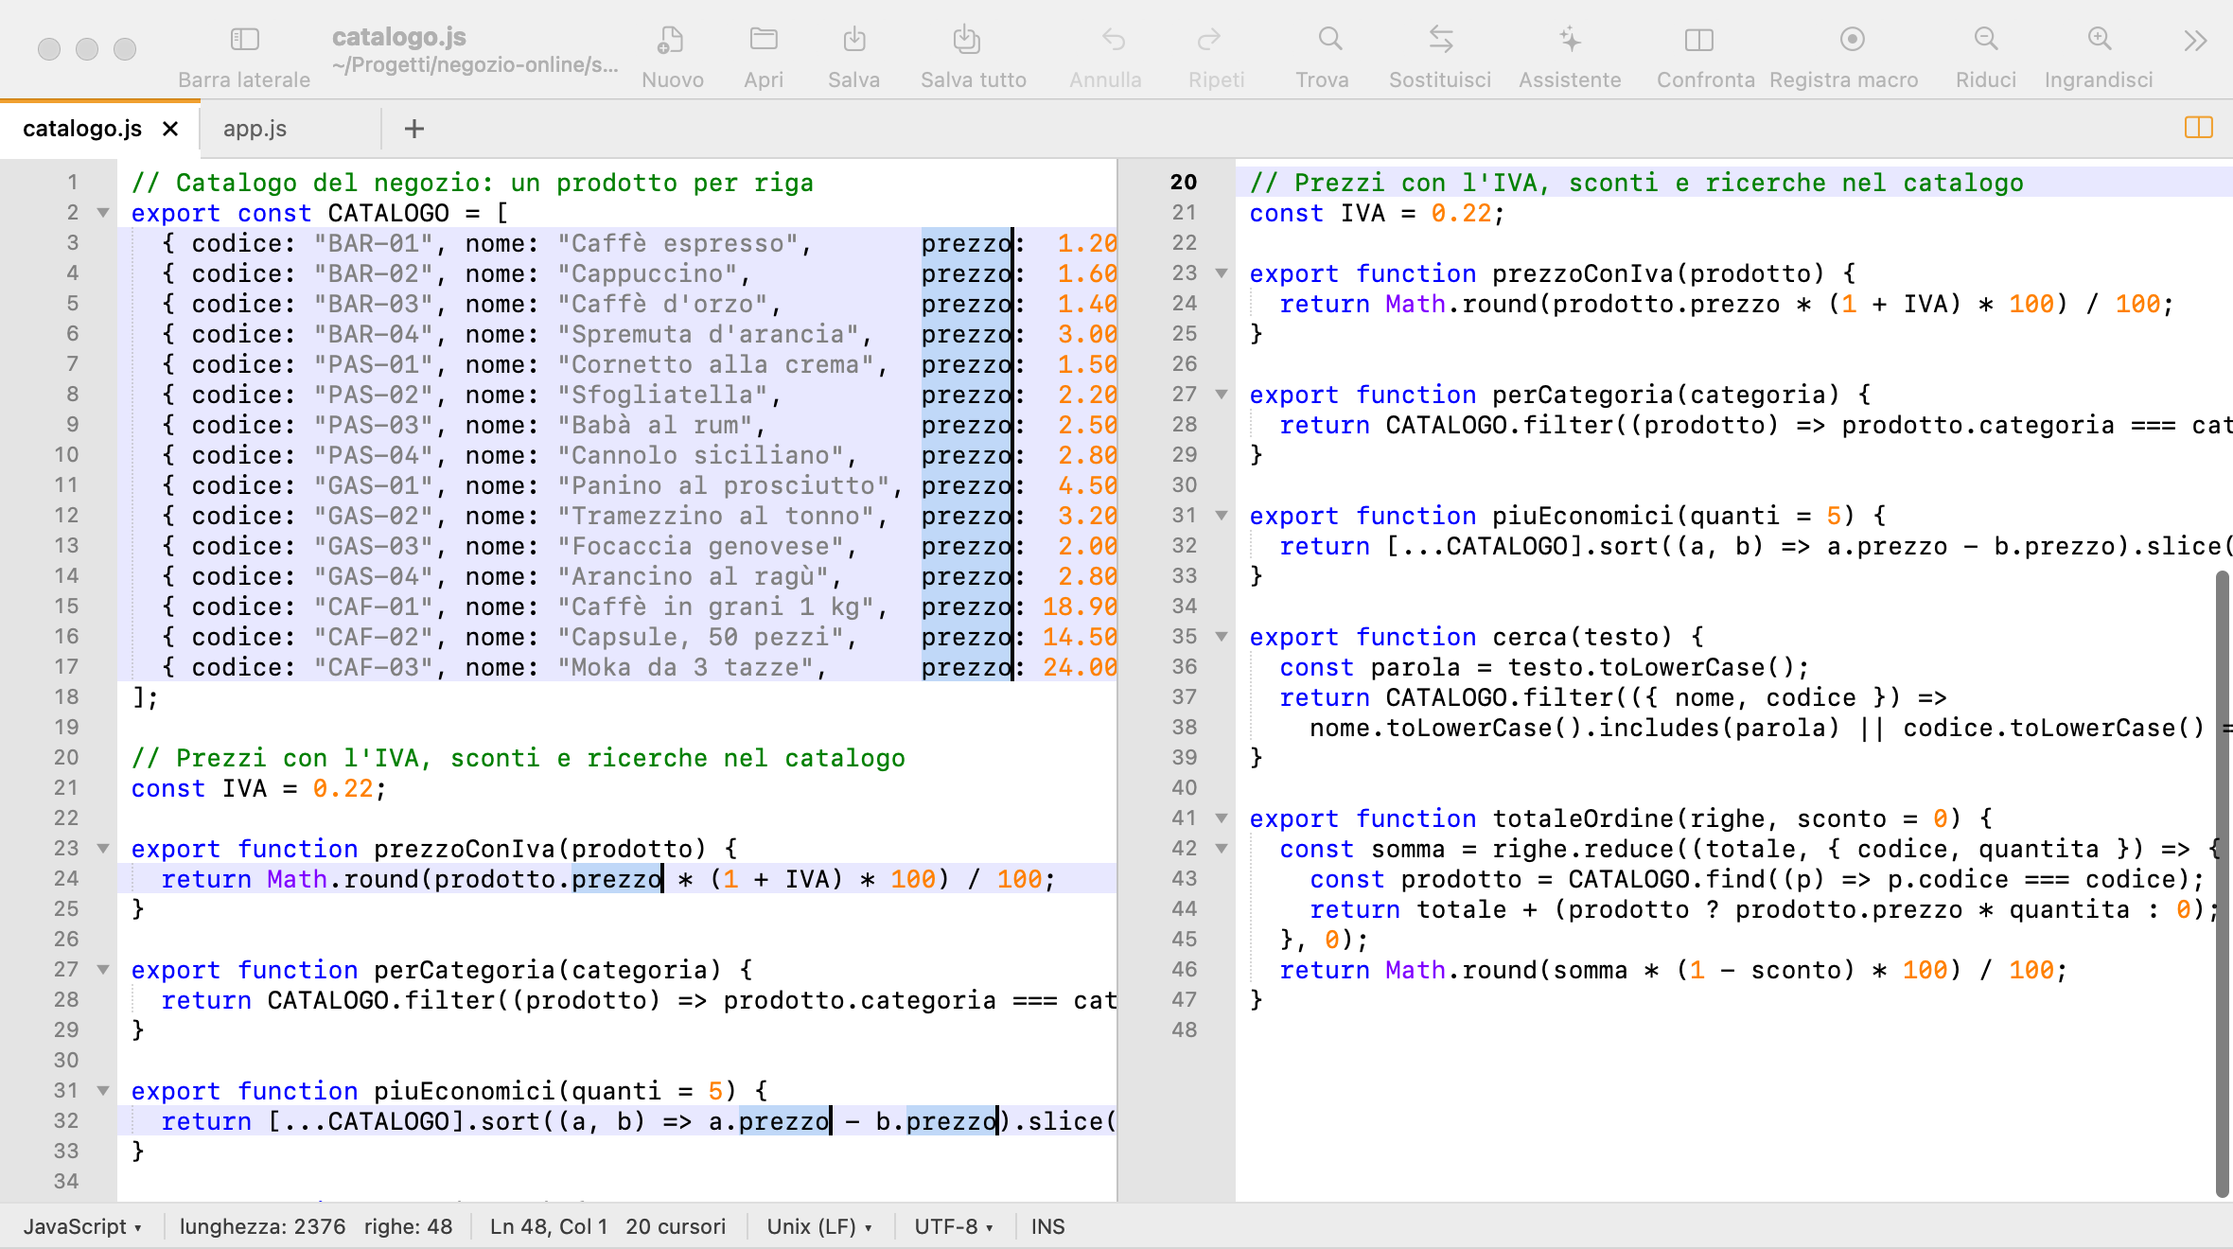
Task: Collapse fold arrow at line 35 right pane
Action: 1222,637
